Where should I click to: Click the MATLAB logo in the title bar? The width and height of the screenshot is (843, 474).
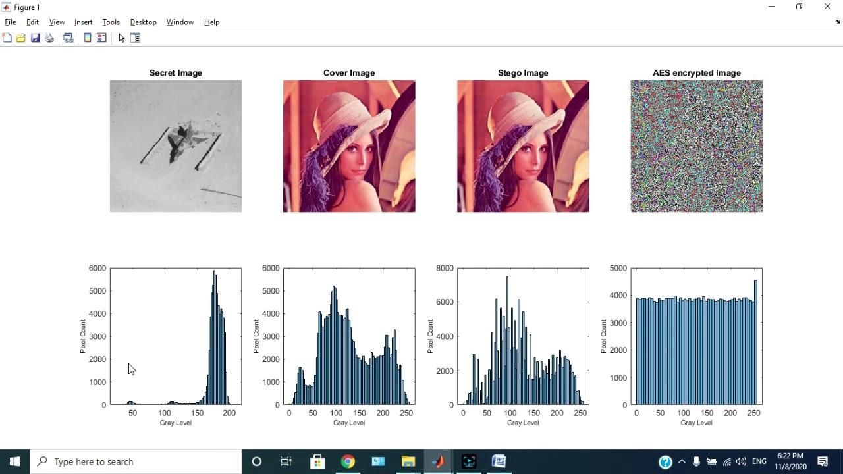pos(6,7)
